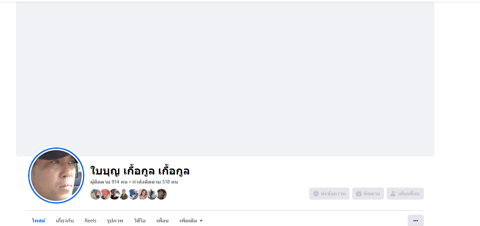The image size is (480, 226).
Task: Click the add-person icon on เพิ่มเพื่อน
Action: tap(393, 194)
